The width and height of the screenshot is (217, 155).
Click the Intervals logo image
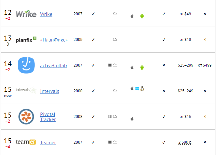click(x=26, y=90)
